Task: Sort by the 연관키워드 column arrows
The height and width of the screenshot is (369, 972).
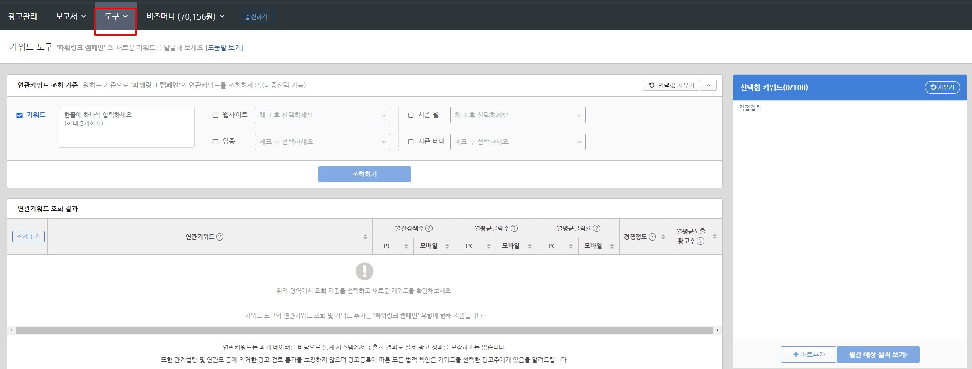Action: (365, 237)
